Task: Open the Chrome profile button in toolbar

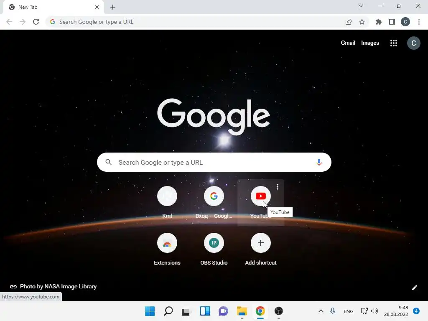Action: [x=405, y=22]
